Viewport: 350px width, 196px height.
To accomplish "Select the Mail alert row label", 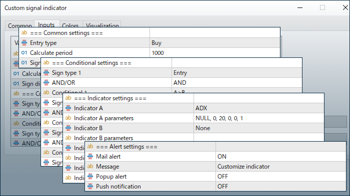I will [108, 157].
